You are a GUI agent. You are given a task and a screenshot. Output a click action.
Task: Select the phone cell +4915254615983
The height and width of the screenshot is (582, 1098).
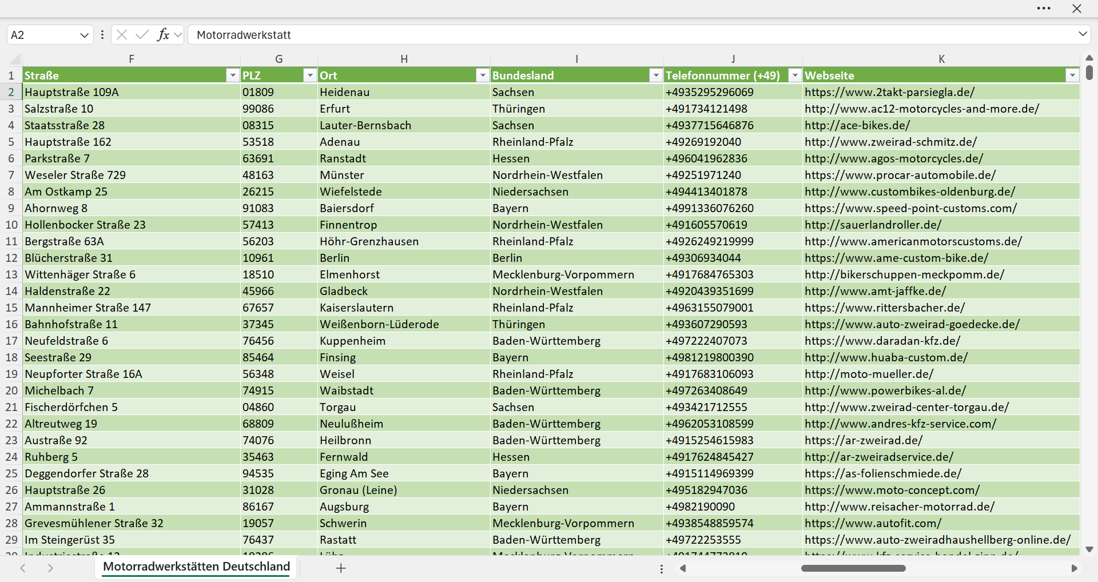pyautogui.click(x=733, y=440)
